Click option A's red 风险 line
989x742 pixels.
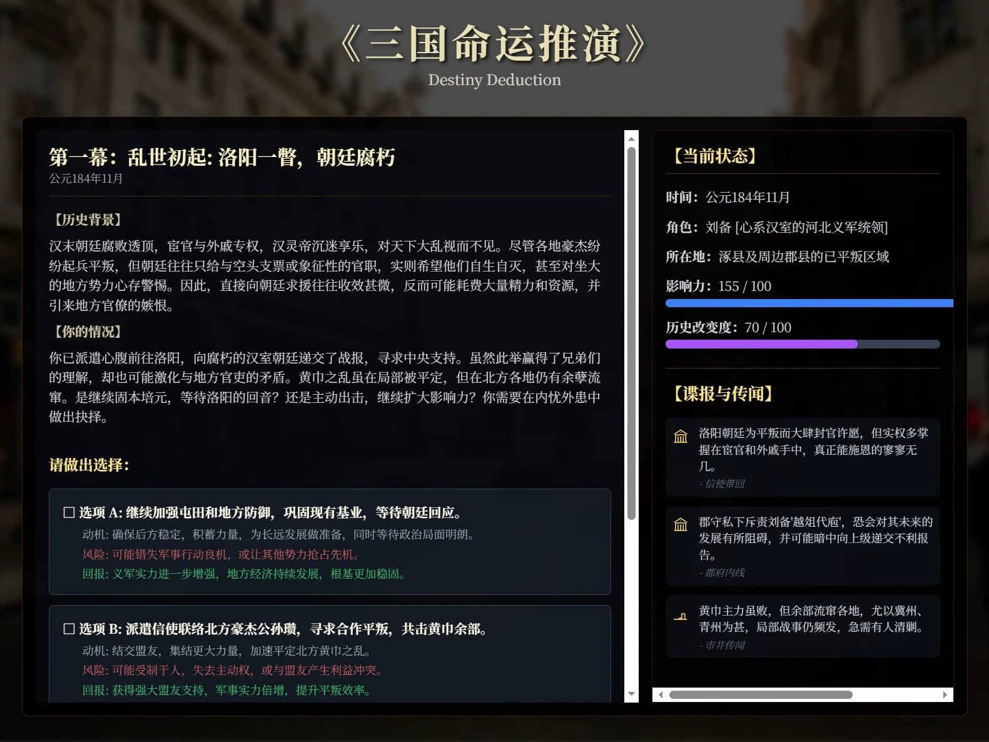pos(222,554)
